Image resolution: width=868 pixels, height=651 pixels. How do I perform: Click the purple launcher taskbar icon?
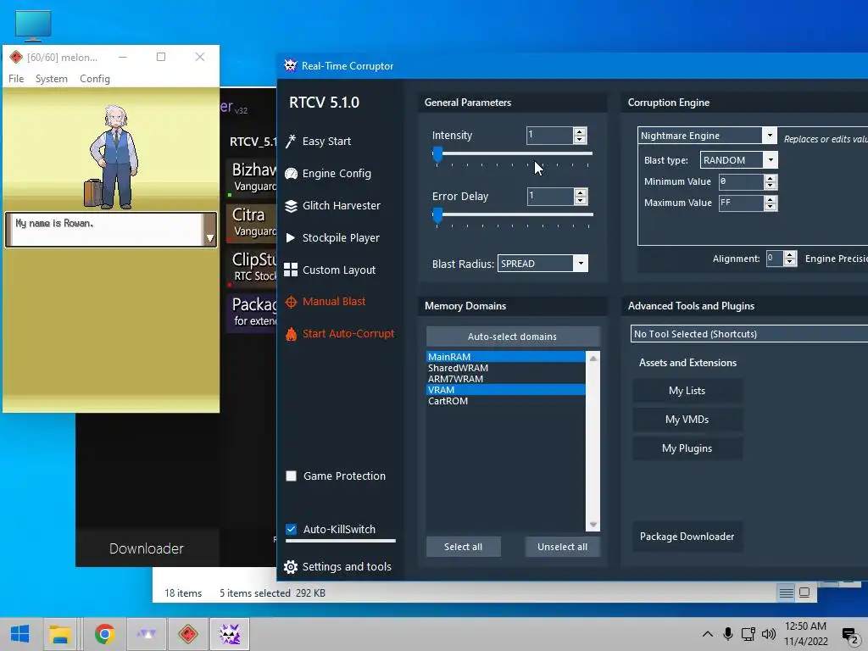click(147, 634)
